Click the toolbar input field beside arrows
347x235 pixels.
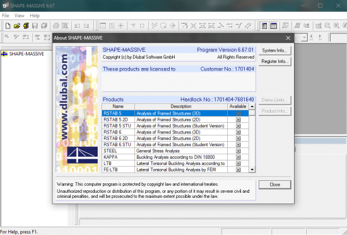click(x=338, y=38)
